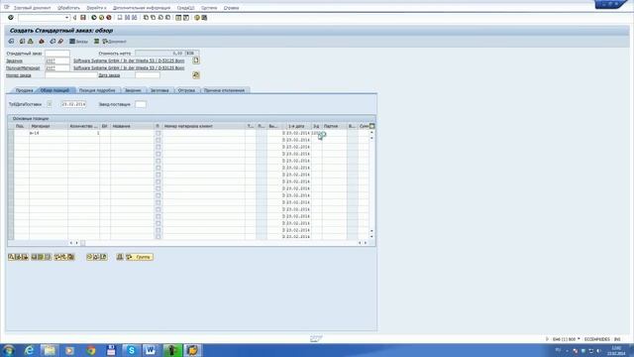Switch to the Отгрузка tab
The image size is (634, 357).
(187, 90)
